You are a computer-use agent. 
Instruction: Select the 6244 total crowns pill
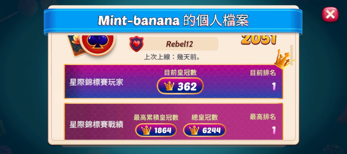(x=204, y=130)
